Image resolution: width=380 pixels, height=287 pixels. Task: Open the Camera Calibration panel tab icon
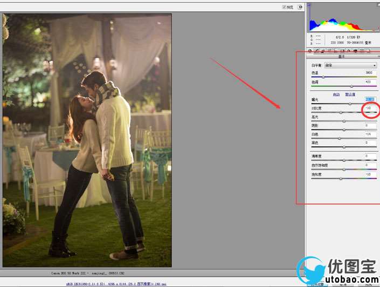click(x=355, y=51)
